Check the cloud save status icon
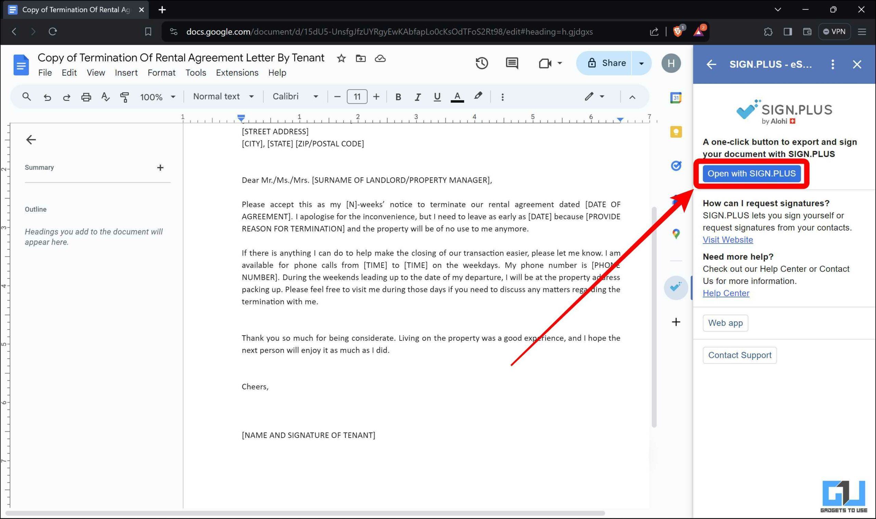 [x=380, y=59]
